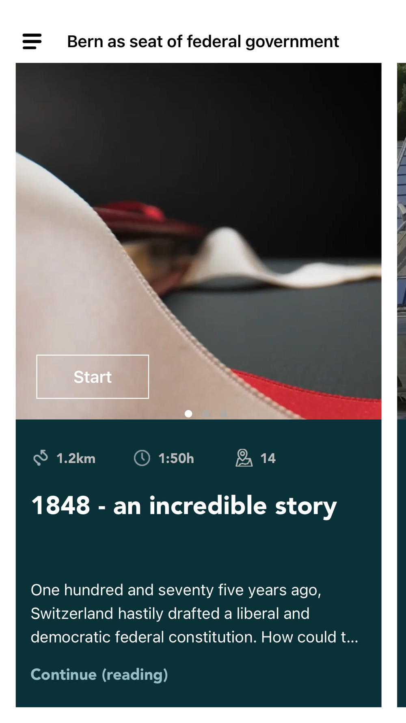Tap the Start button on the tour image
This screenshot has height=723, width=406.
(x=93, y=377)
